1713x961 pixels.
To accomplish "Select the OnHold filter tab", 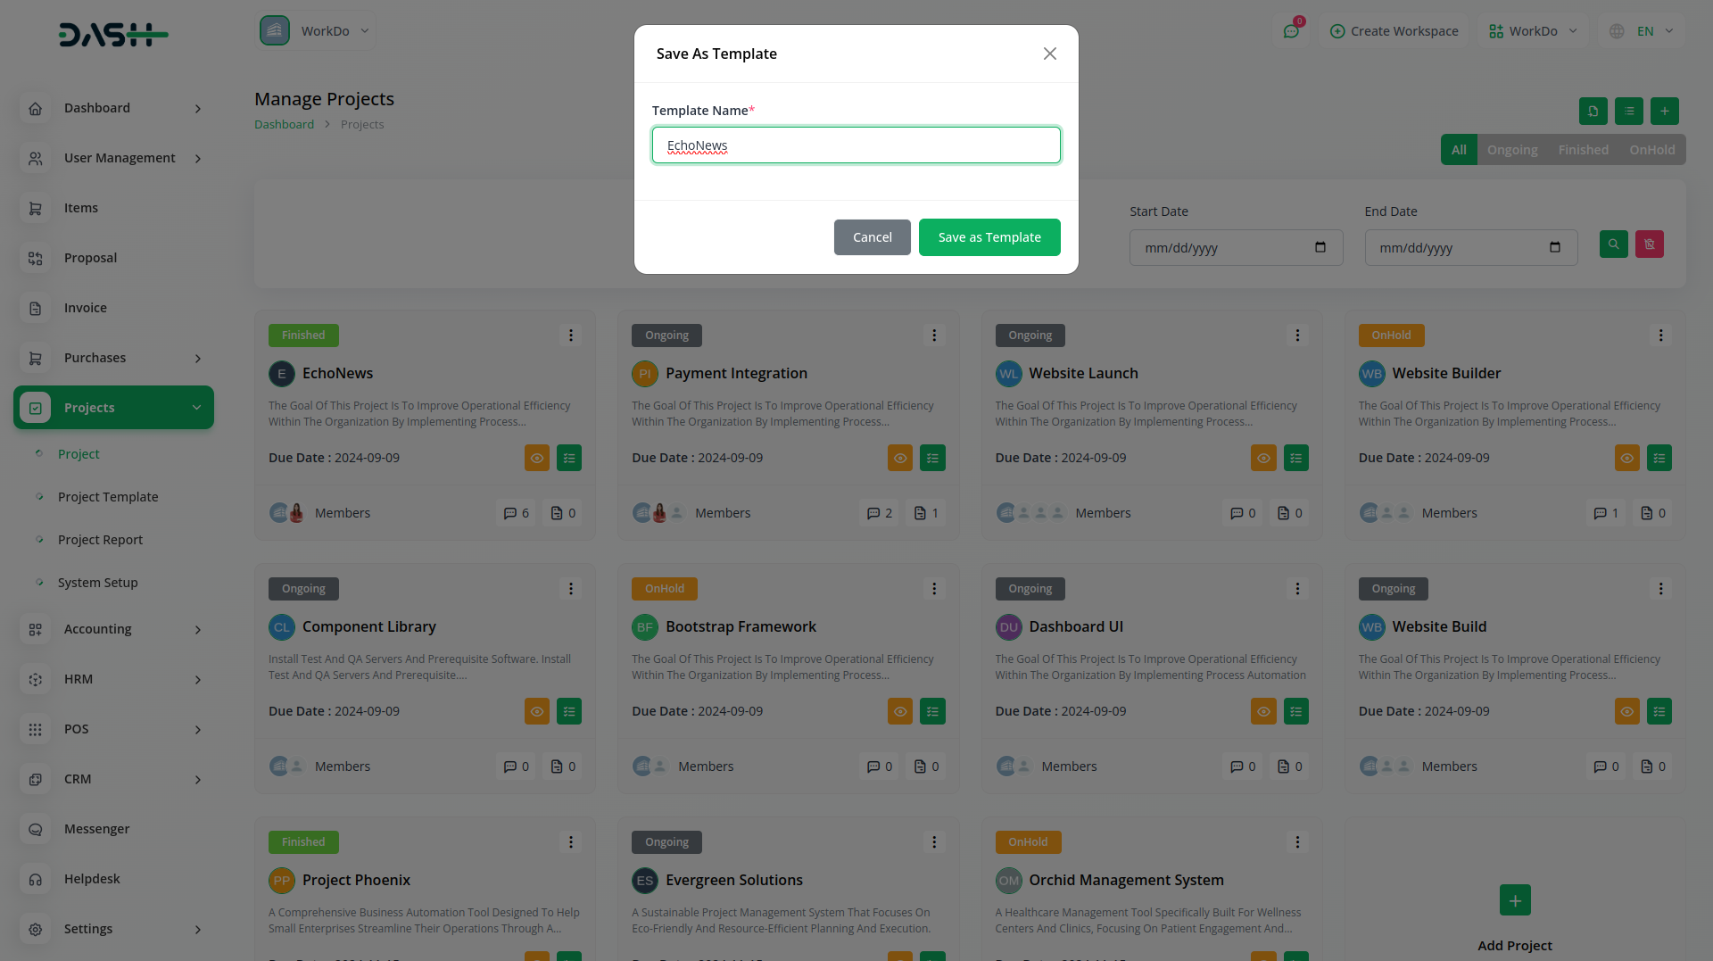I will coord(1652,150).
